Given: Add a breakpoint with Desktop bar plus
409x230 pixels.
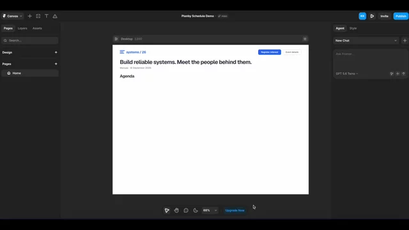Looking at the screenshot, I should pos(305,39).
